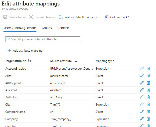The width and height of the screenshot is (156, 127).
Task: Focus the source or target attribute search box
Action: point(43,39)
